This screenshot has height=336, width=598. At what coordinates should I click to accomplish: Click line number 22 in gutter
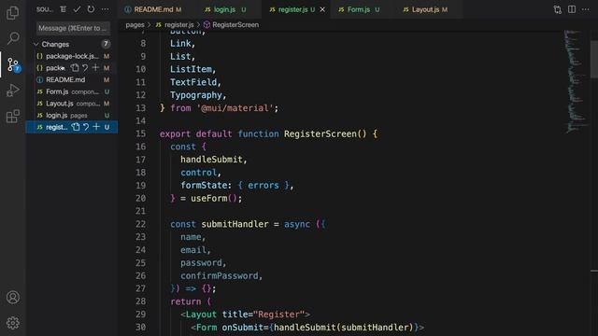coord(141,224)
